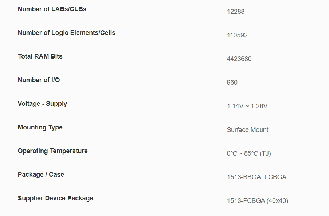329x216 pixels.
Task: Select the 1513-BBGA, FCBGA value
Action: [x=256, y=177]
